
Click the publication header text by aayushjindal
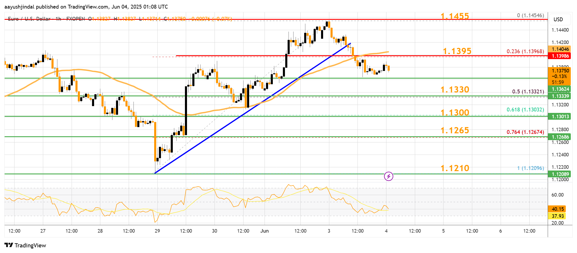(86, 7)
